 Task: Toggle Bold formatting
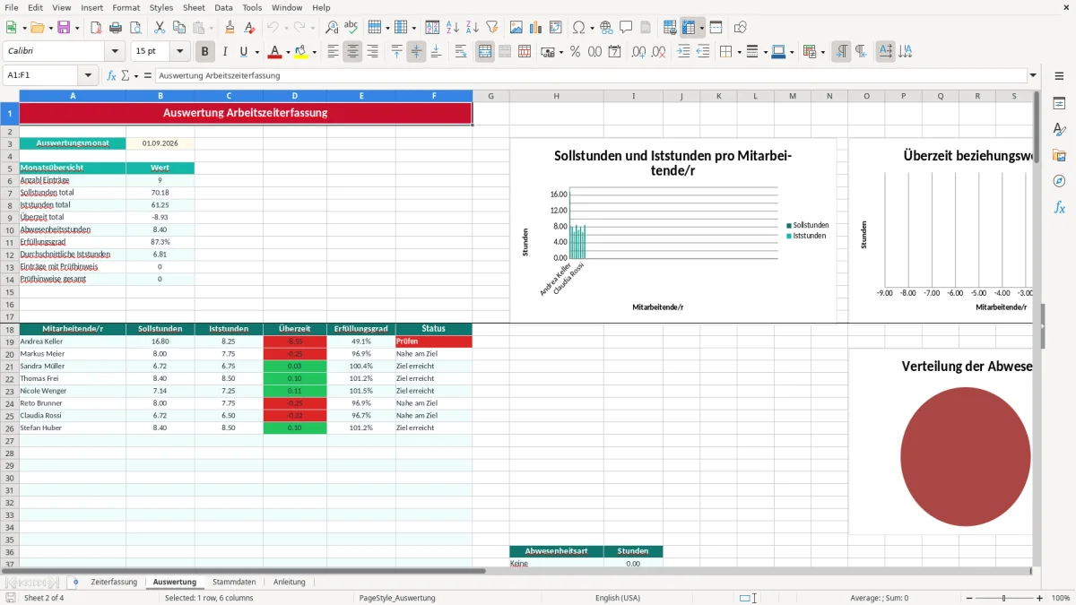205,52
